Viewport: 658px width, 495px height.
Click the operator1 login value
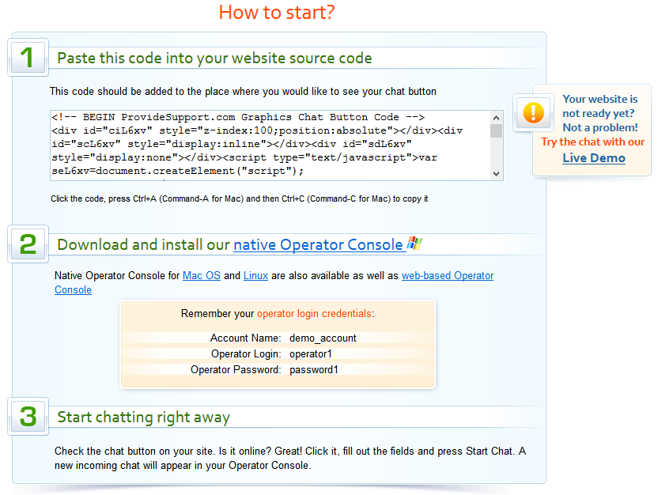coord(311,354)
